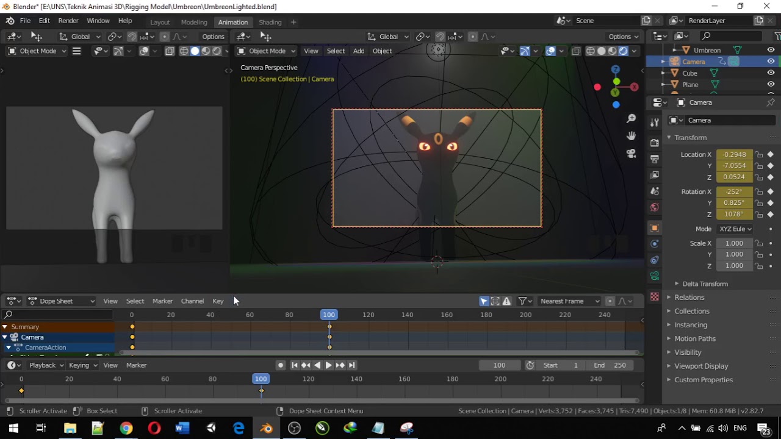This screenshot has width=781, height=439.
Task: Lock the Scale Z value
Action: 759,266
